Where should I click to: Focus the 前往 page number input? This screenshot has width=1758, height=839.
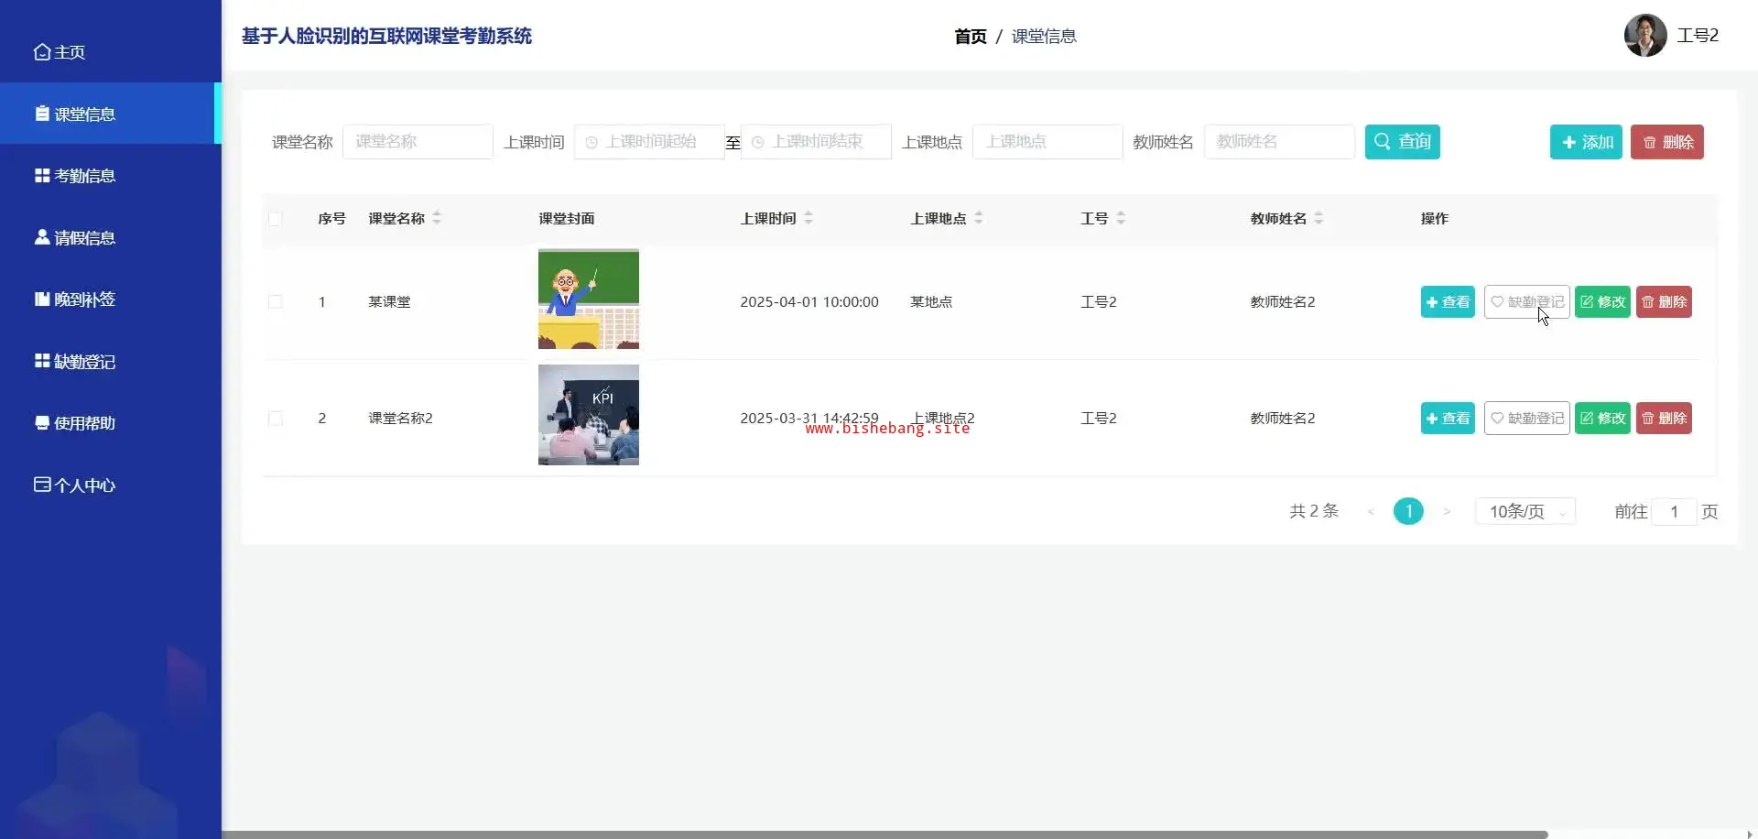1674,512
